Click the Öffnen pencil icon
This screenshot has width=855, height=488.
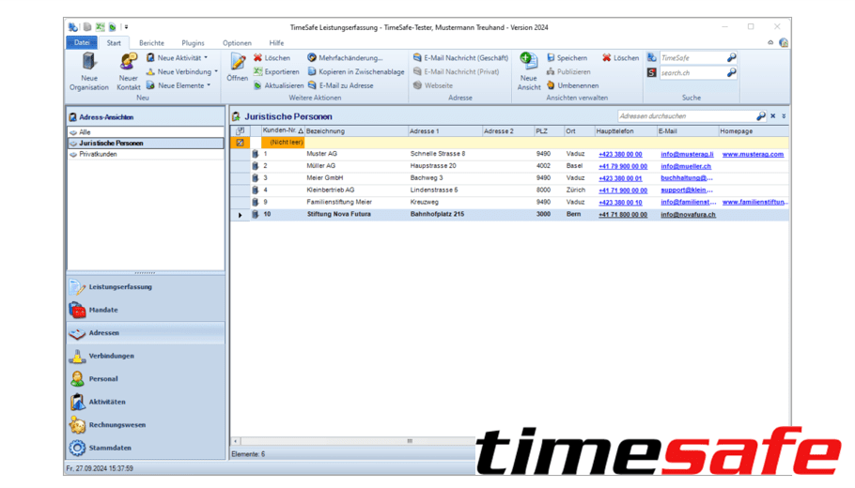237,63
